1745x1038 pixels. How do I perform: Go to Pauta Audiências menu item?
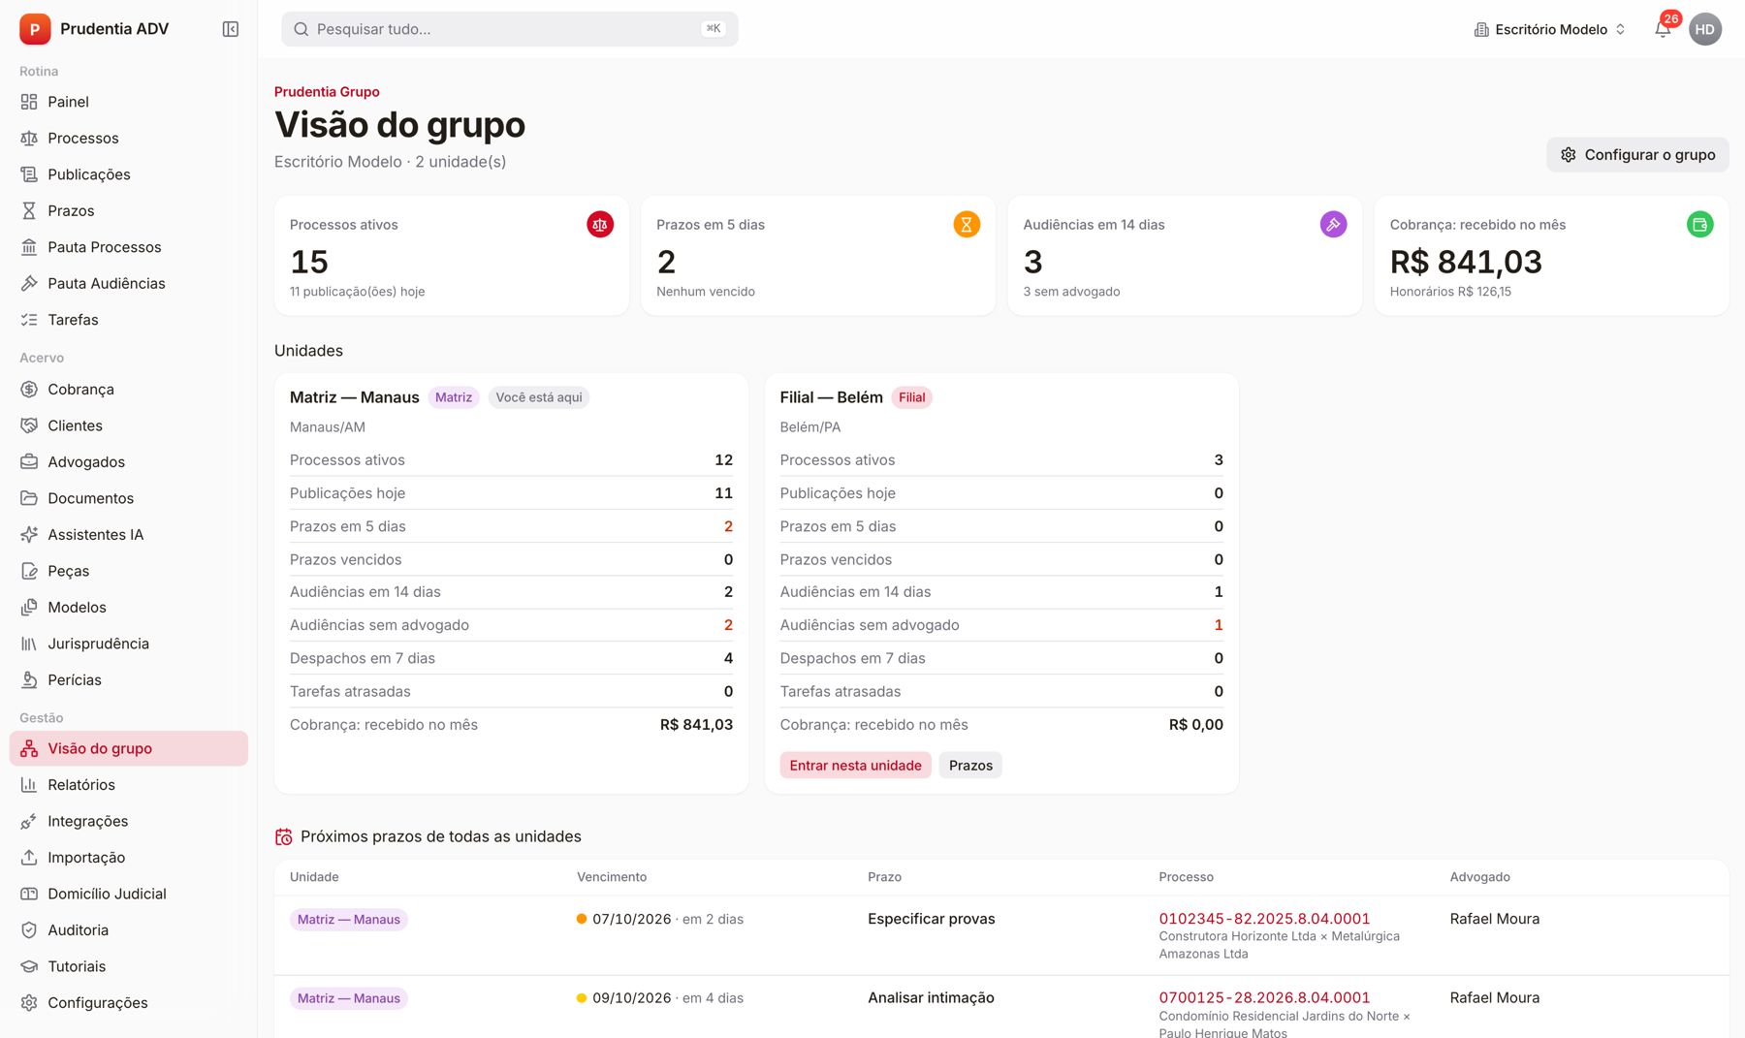[x=129, y=283]
